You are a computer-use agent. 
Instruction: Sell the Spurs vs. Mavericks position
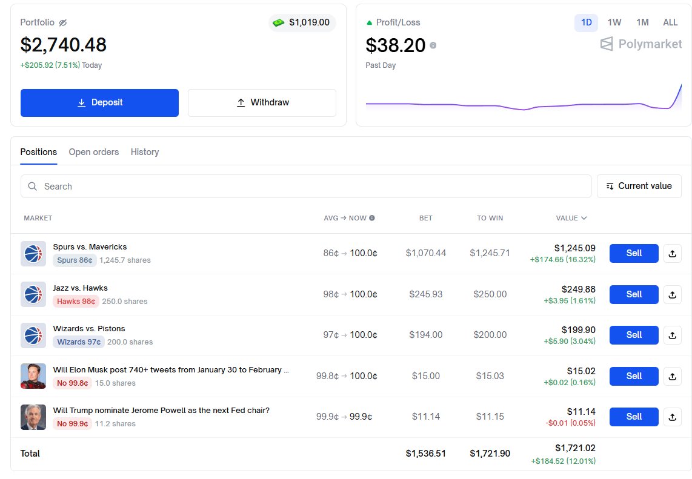634,254
